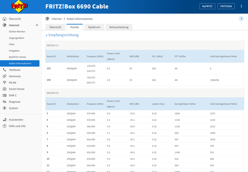Screen dimensions: 248x172
Task: Open the Online-Monitor submenu entry
Action: (x=17, y=31)
